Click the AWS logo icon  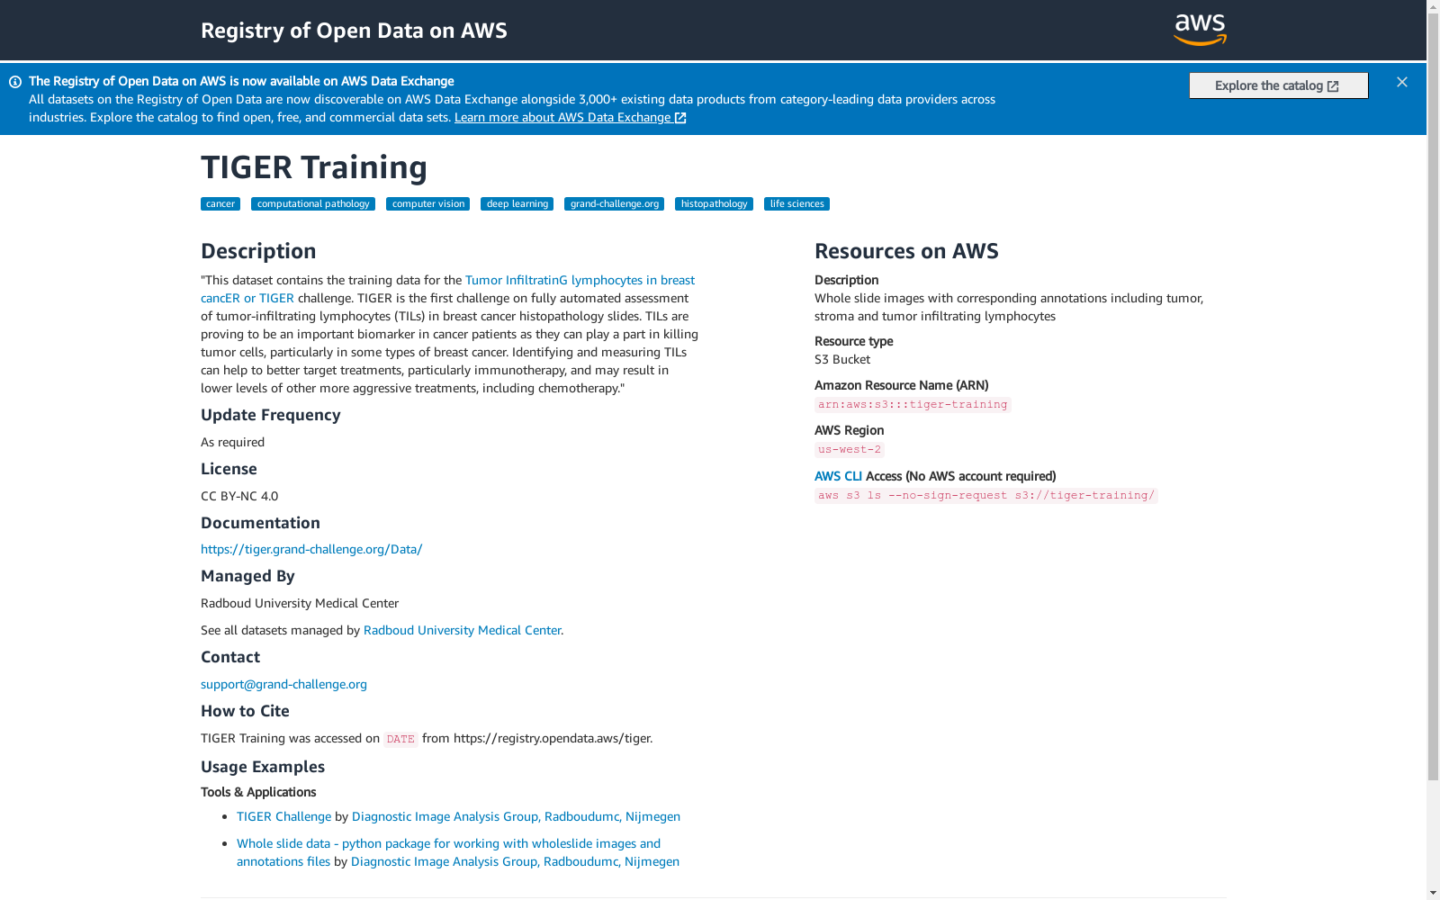(x=1201, y=30)
